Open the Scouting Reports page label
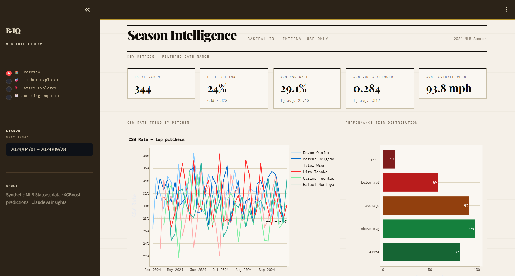515x276 pixels. [x=40, y=96]
